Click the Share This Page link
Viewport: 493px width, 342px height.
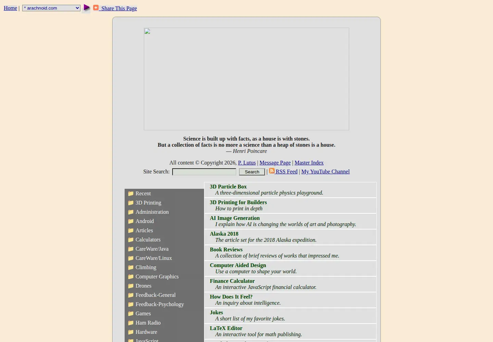[119, 9]
